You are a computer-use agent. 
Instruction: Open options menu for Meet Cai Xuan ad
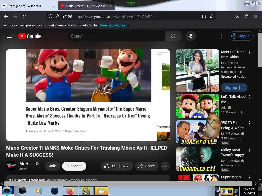[250, 52]
